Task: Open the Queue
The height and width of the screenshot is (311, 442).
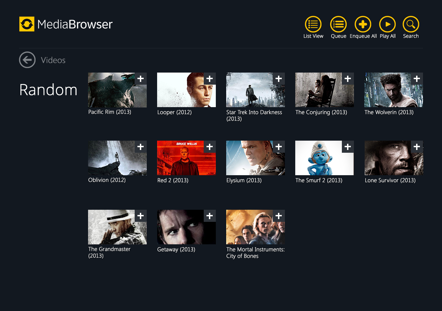Action: 338,24
